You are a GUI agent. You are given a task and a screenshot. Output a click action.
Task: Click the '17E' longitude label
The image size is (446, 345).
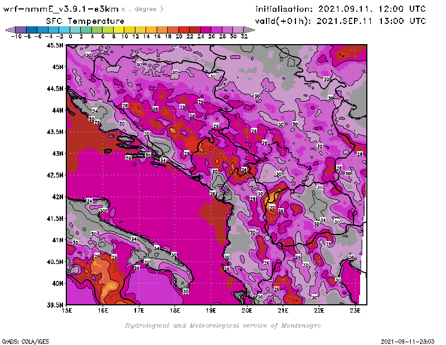tap(139, 310)
